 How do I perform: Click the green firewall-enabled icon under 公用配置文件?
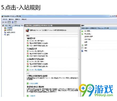click(28, 62)
